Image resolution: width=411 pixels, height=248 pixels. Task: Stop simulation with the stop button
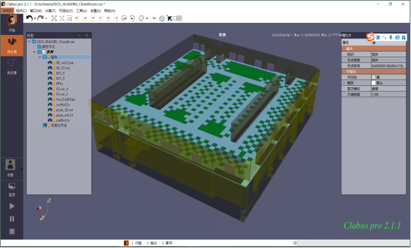point(12,231)
